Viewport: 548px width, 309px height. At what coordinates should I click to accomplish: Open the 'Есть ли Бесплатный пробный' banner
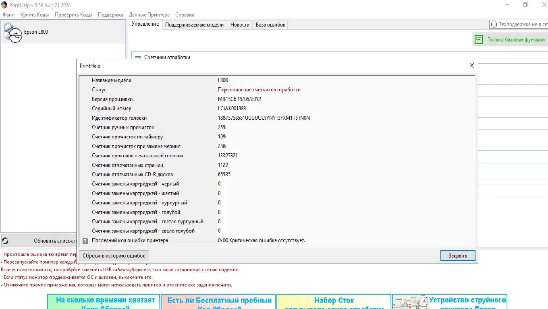tap(219, 302)
